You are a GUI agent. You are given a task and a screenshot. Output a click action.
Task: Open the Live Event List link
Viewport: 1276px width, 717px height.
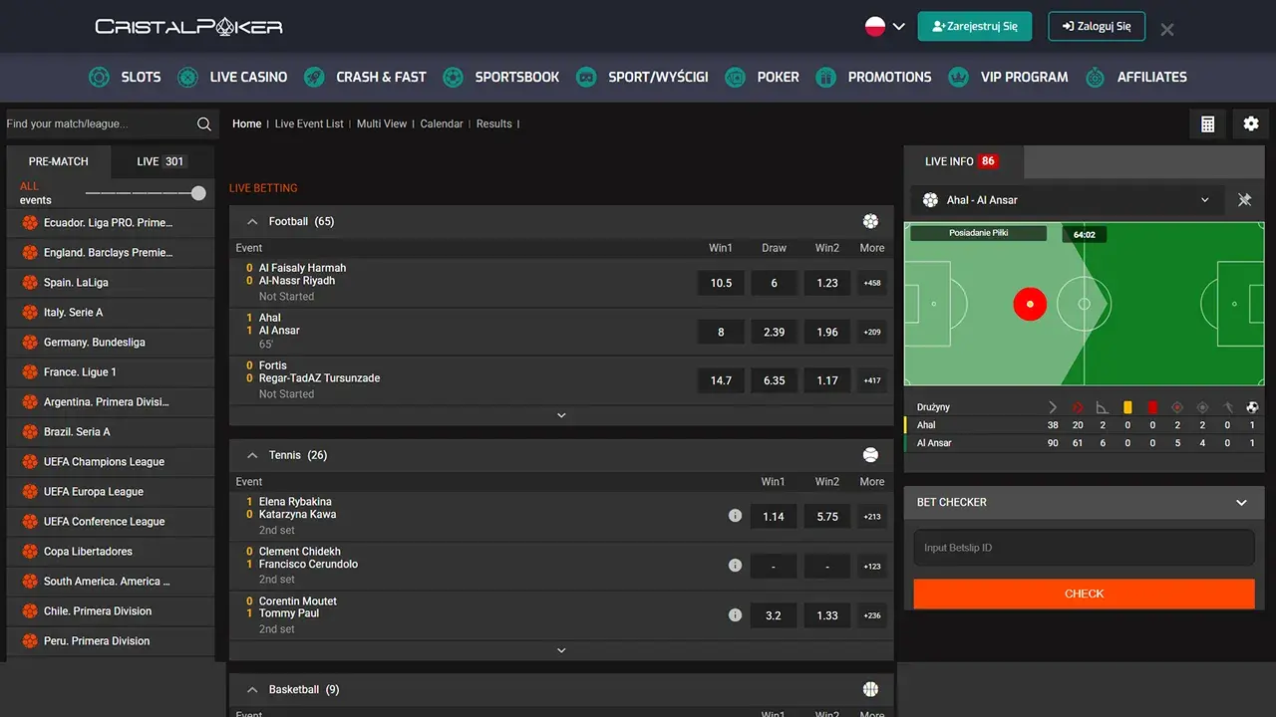(x=309, y=123)
